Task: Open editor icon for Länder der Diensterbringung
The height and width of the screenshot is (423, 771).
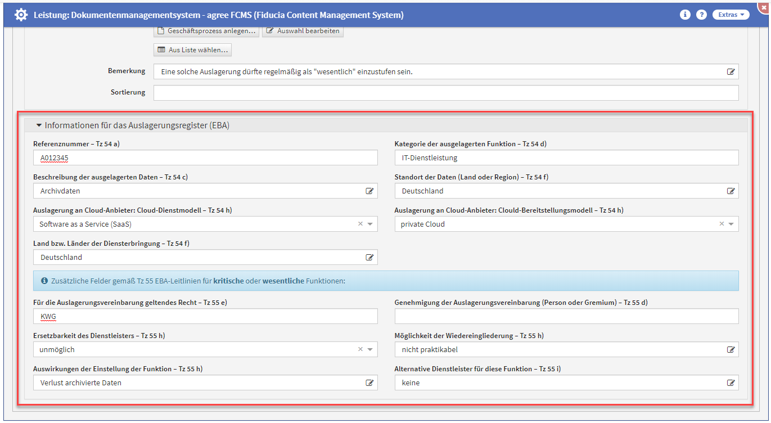Action: click(369, 258)
